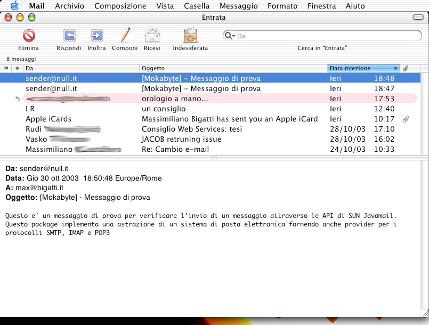Click the Cerca in "Entrata" label
The width and height of the screenshot is (429, 325).
pos(322,48)
